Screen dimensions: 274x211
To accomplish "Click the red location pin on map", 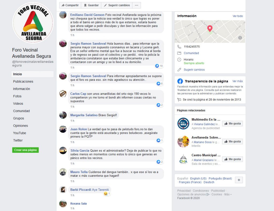I will 210,28.
